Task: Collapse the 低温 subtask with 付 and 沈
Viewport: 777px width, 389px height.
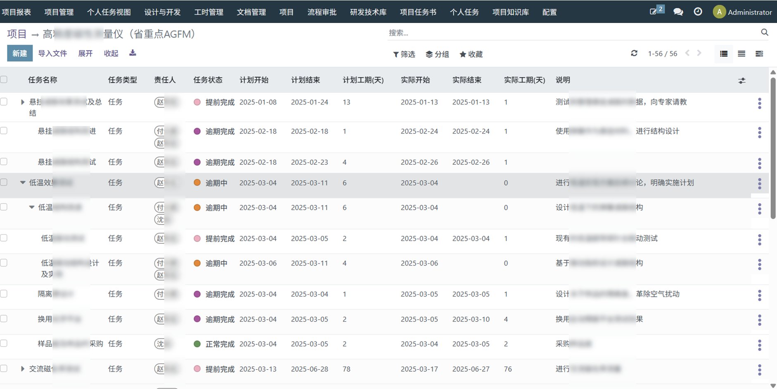Action: (32, 207)
